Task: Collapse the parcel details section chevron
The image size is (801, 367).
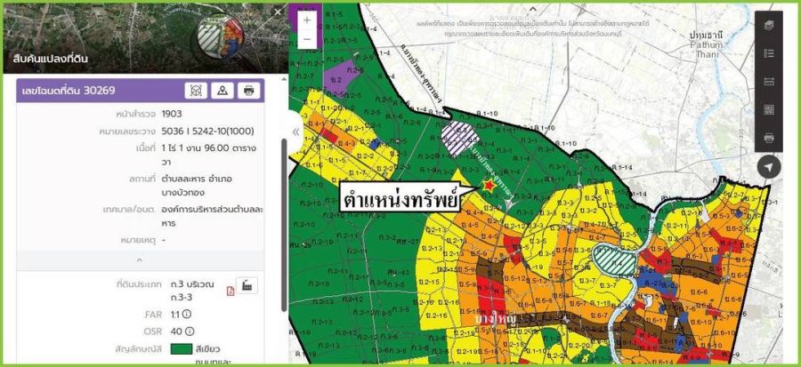Action: [139, 260]
